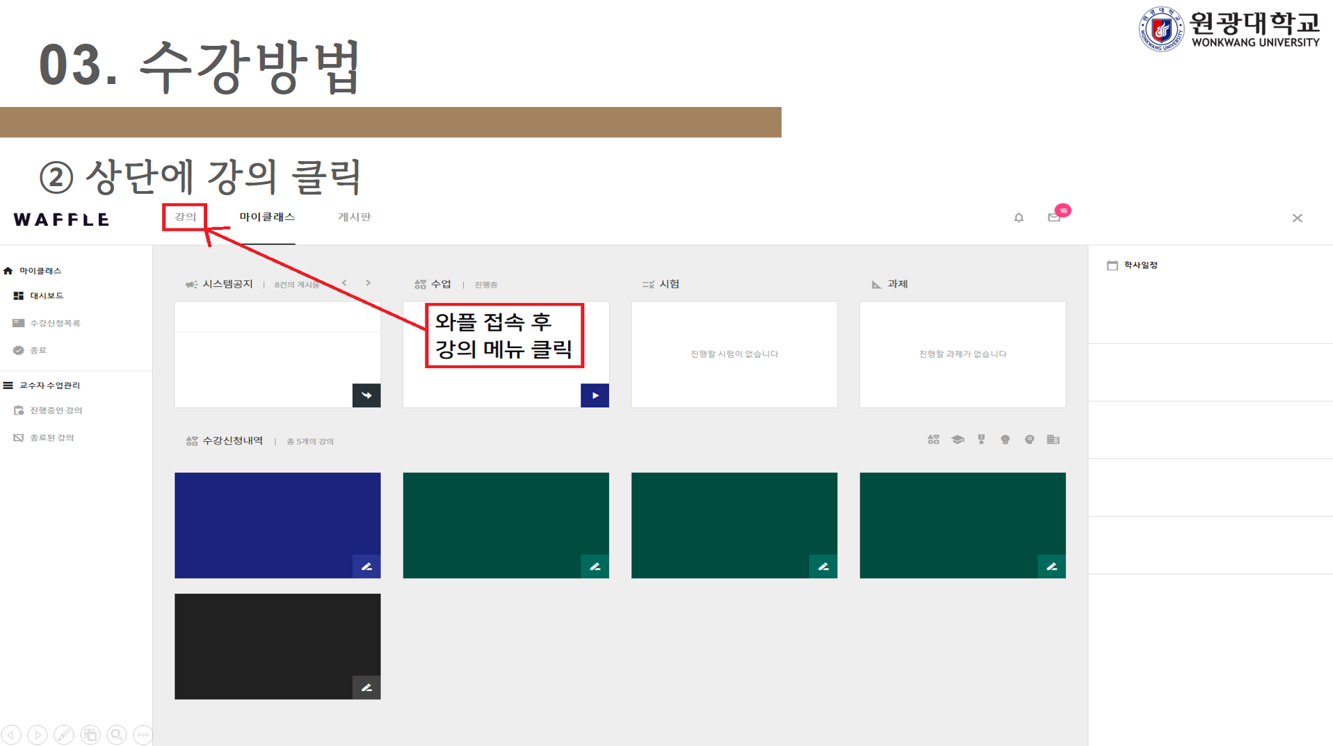1333x746 pixels.
Task: Click 진행할 과제가 없습니다 card
Action: pos(962,354)
